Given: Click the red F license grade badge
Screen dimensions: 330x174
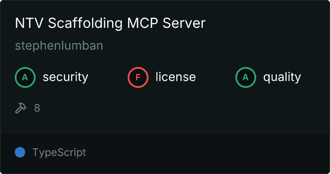Looking at the screenshot, I should 138,77.
